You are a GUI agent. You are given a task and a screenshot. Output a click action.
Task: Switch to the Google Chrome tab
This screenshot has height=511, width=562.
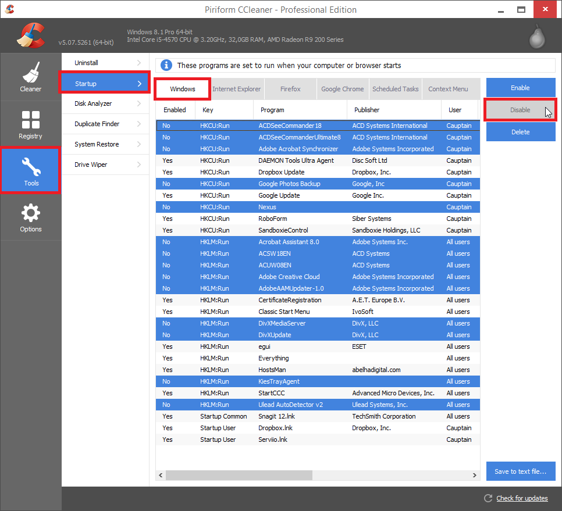pos(343,89)
